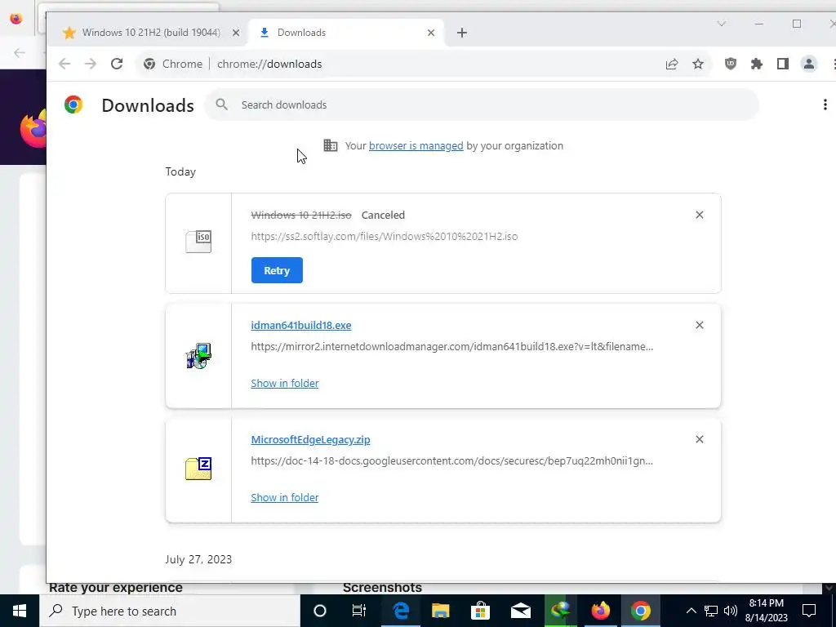Click the MicrosoftEdgeLegacy.zip archive icon
This screenshot has width=836, height=627.
(x=198, y=469)
